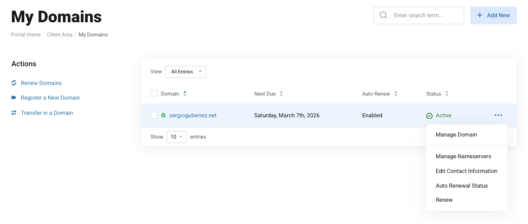Click the Register a New Domain tag icon
Viewport: 528px width, 224px height.
pos(14,98)
